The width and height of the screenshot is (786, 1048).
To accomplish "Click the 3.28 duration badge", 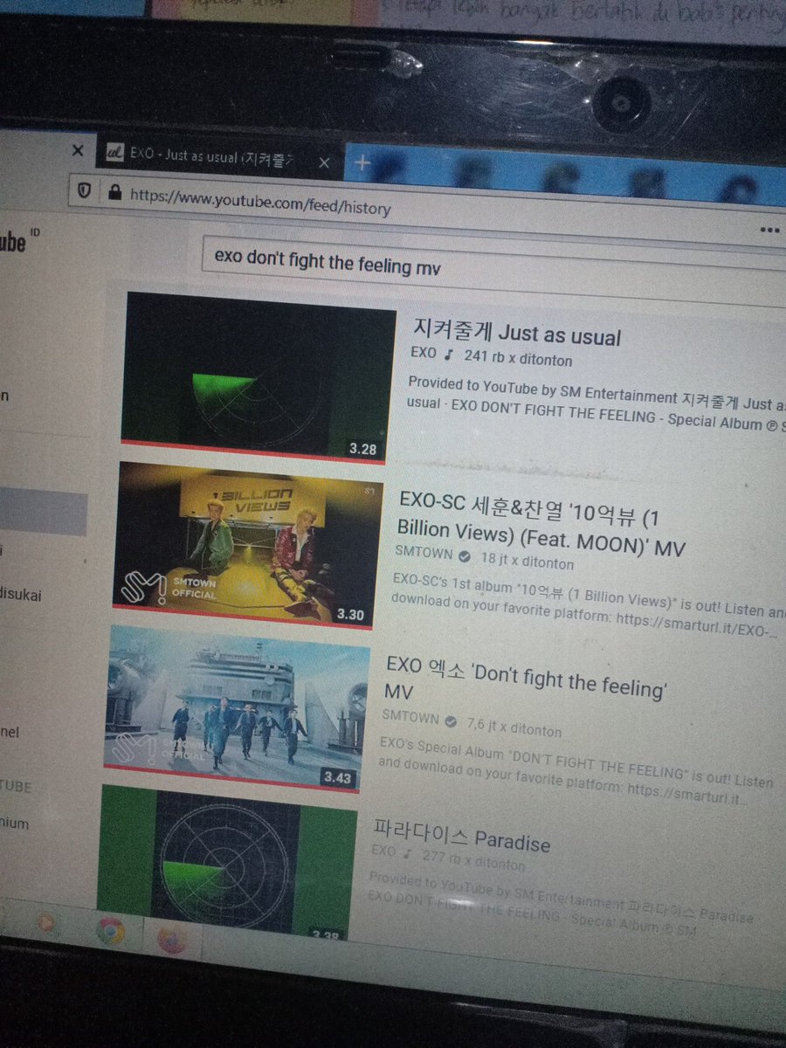I will 363,449.
